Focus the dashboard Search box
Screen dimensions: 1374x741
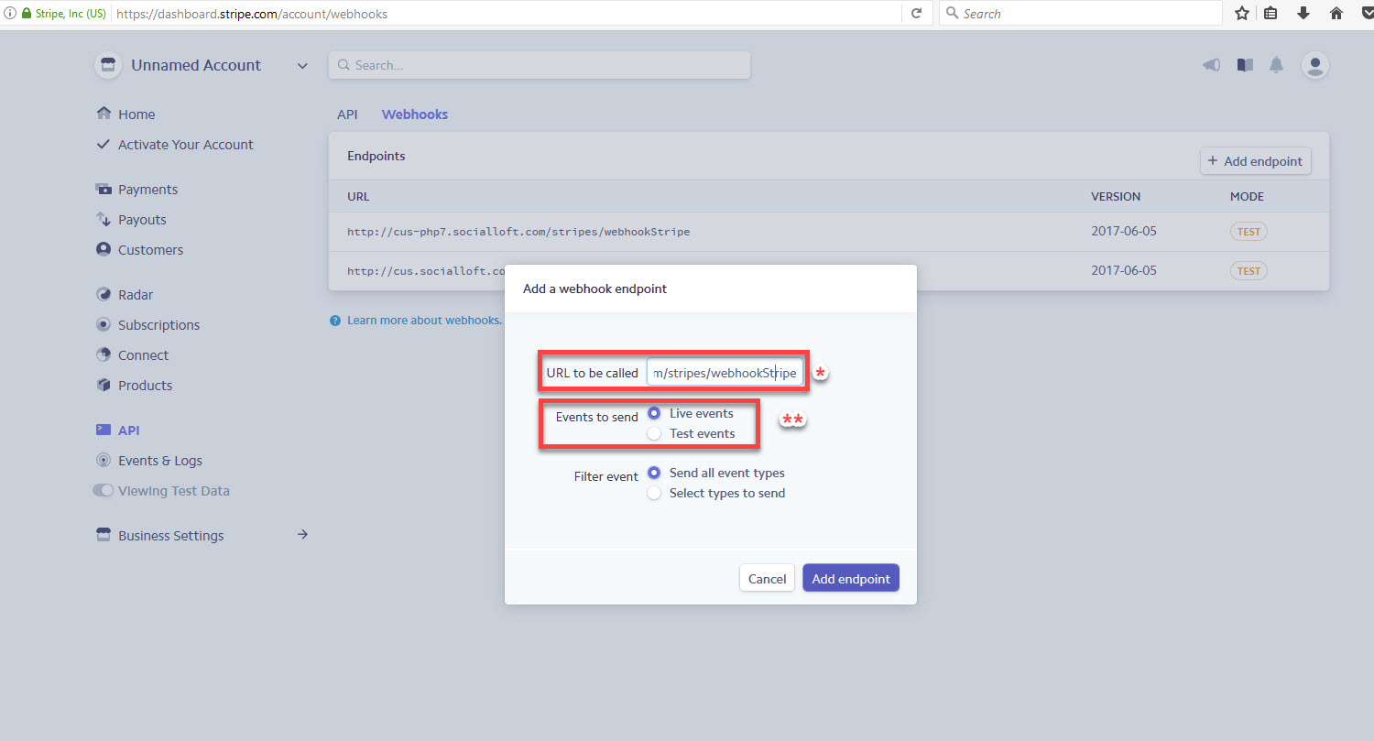click(x=540, y=65)
